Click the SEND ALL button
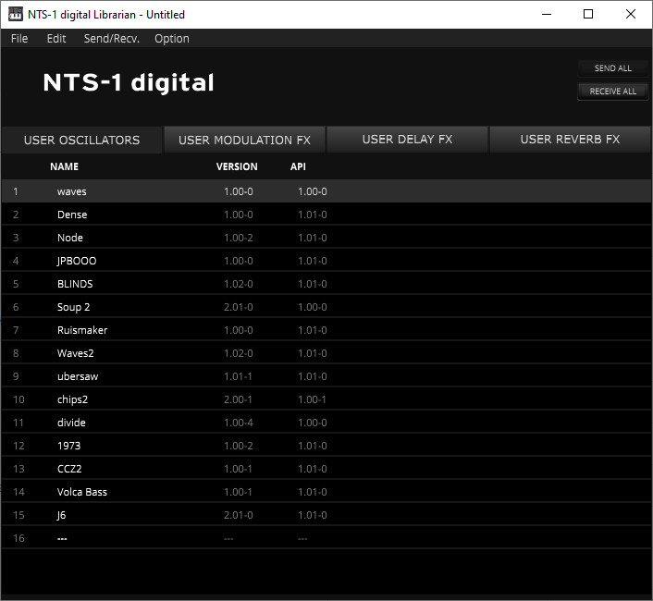Image resolution: width=653 pixels, height=601 pixels. 612,68
